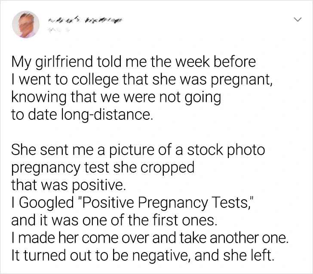Open the post options chevron dropdown
313x274 pixels.
point(296,20)
